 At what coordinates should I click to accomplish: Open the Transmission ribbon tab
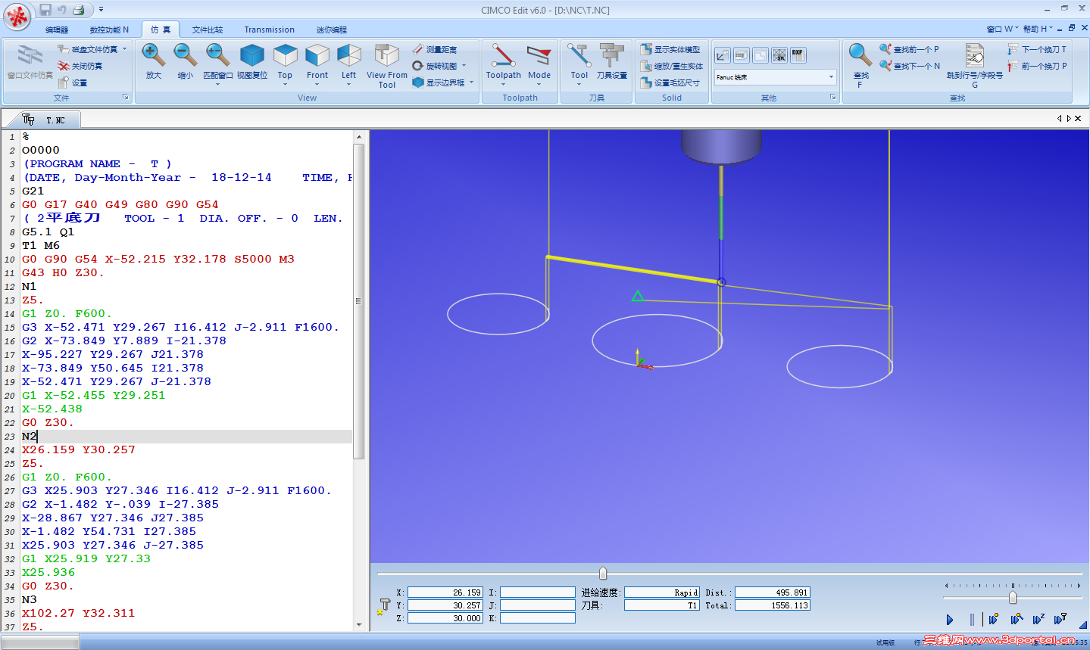(270, 30)
